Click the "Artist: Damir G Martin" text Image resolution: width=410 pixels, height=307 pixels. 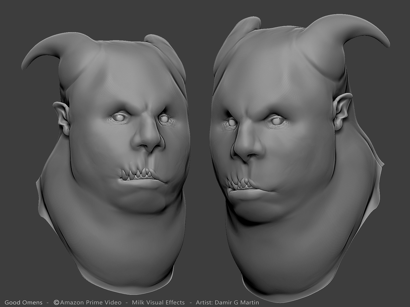tap(227, 303)
